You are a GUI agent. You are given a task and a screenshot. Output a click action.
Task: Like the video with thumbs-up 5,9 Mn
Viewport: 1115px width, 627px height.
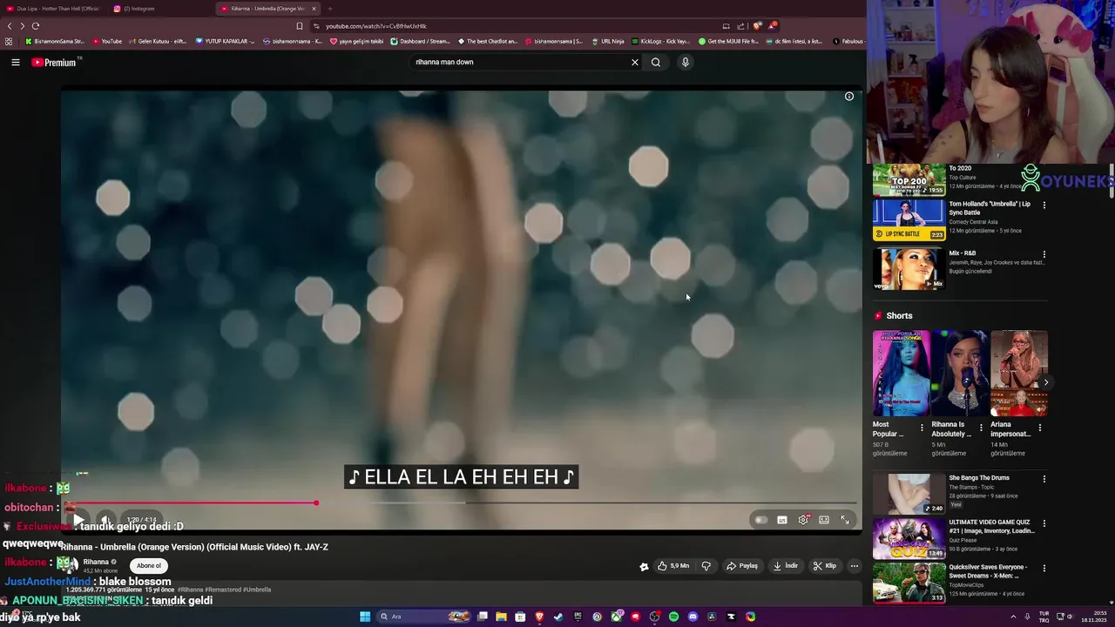pos(673,566)
